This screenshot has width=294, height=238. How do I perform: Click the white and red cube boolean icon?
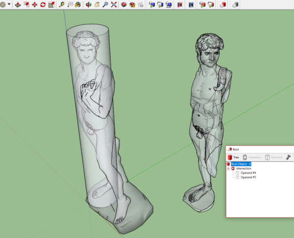211,5
